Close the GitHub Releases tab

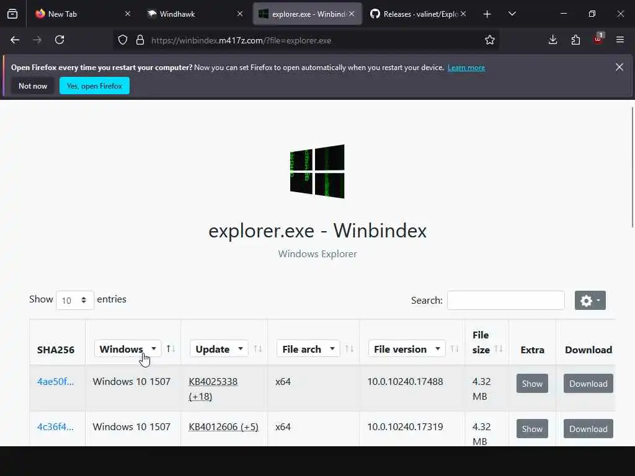pos(463,14)
